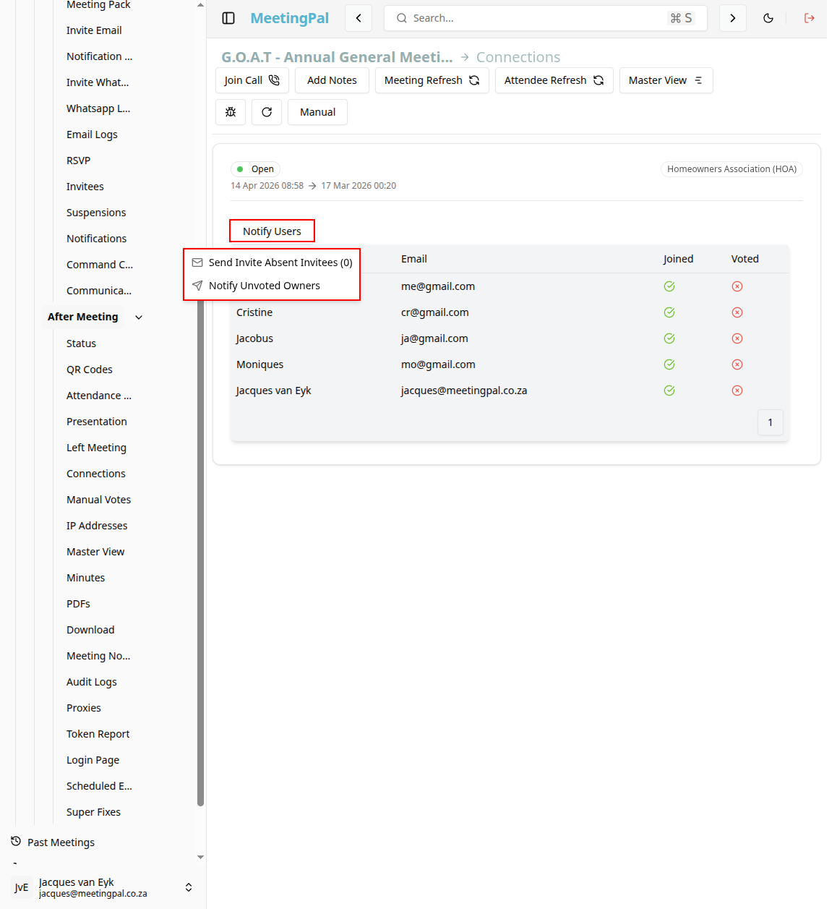Go forward with the right chevron button

733,18
